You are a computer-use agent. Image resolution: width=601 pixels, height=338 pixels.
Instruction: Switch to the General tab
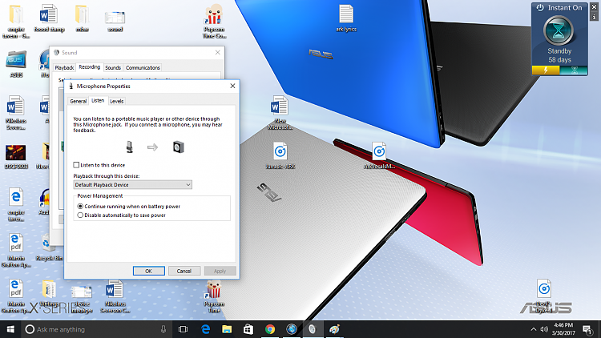[78, 101]
